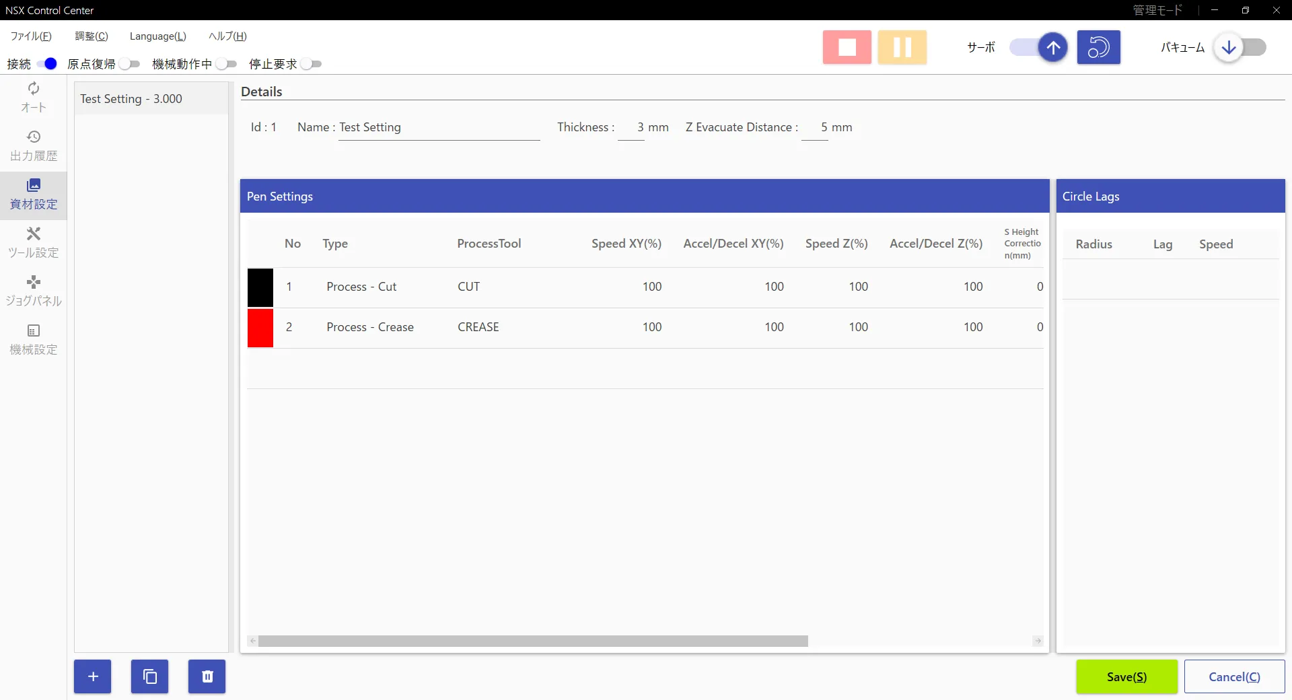Image resolution: width=1292 pixels, height=700 pixels.
Task: Click the CUT process tool cell
Action: (x=469, y=287)
